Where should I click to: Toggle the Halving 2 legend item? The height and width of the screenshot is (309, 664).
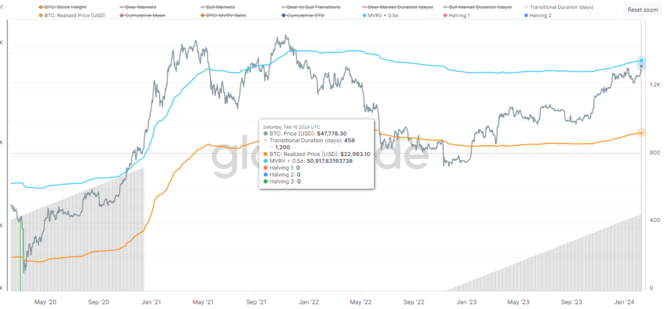[539, 16]
